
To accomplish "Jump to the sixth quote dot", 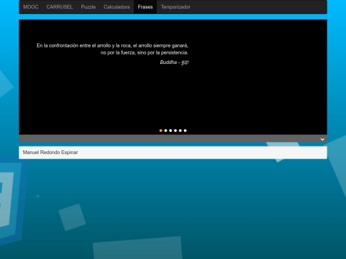I will pyautogui.click(x=185, y=130).
